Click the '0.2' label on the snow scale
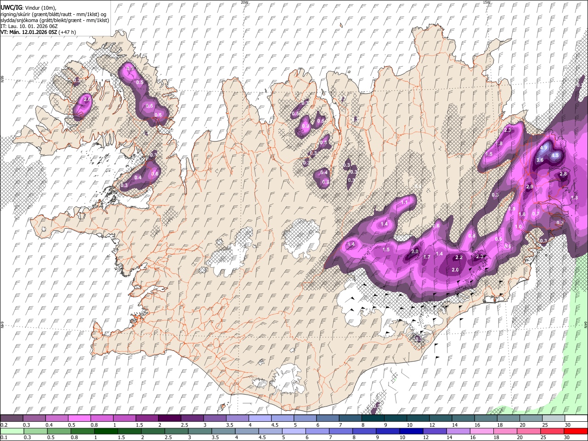Screen dimensions: 588x441 click(4, 425)
